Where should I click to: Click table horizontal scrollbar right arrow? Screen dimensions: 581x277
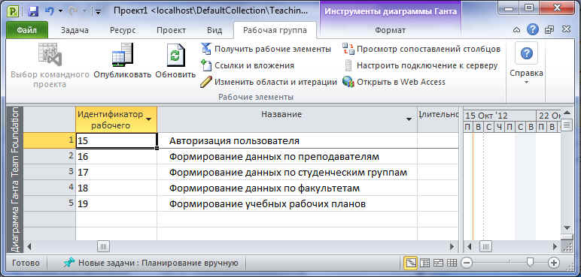pyautogui.click(x=452, y=246)
